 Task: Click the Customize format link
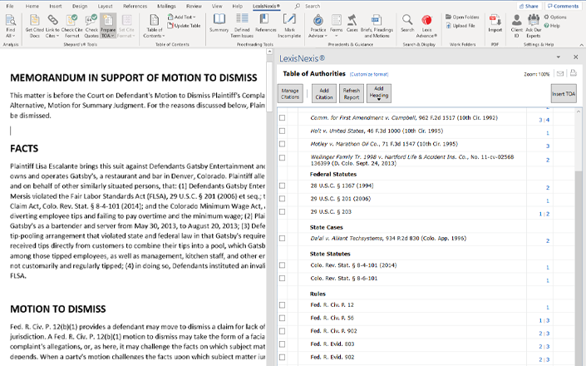(x=367, y=74)
